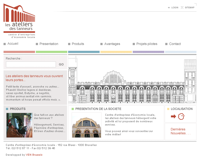
Task: Click the blue color bar under Produits
Action: [84, 52]
